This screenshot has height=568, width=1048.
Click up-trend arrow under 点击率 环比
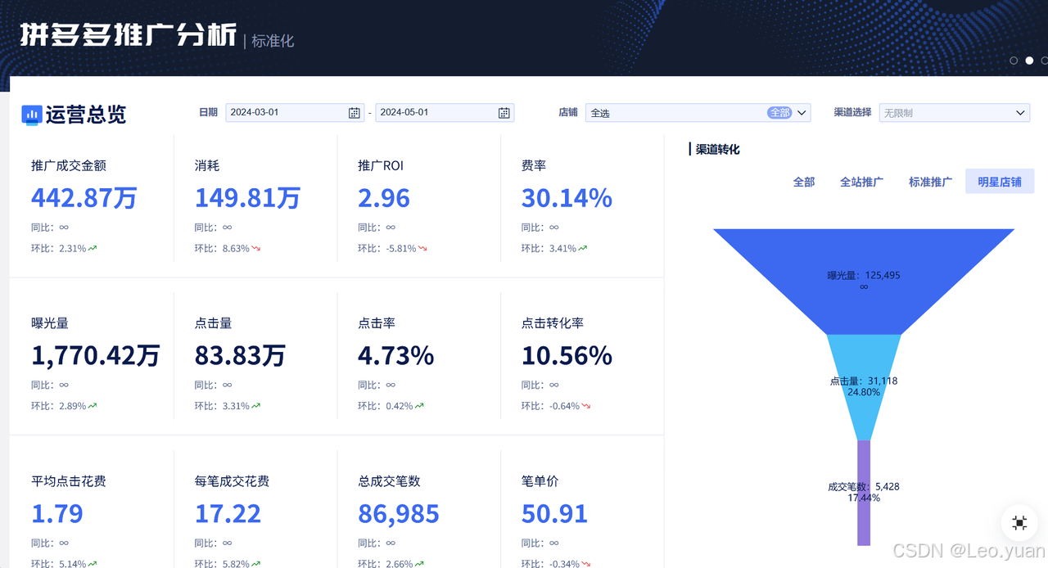[x=419, y=406]
